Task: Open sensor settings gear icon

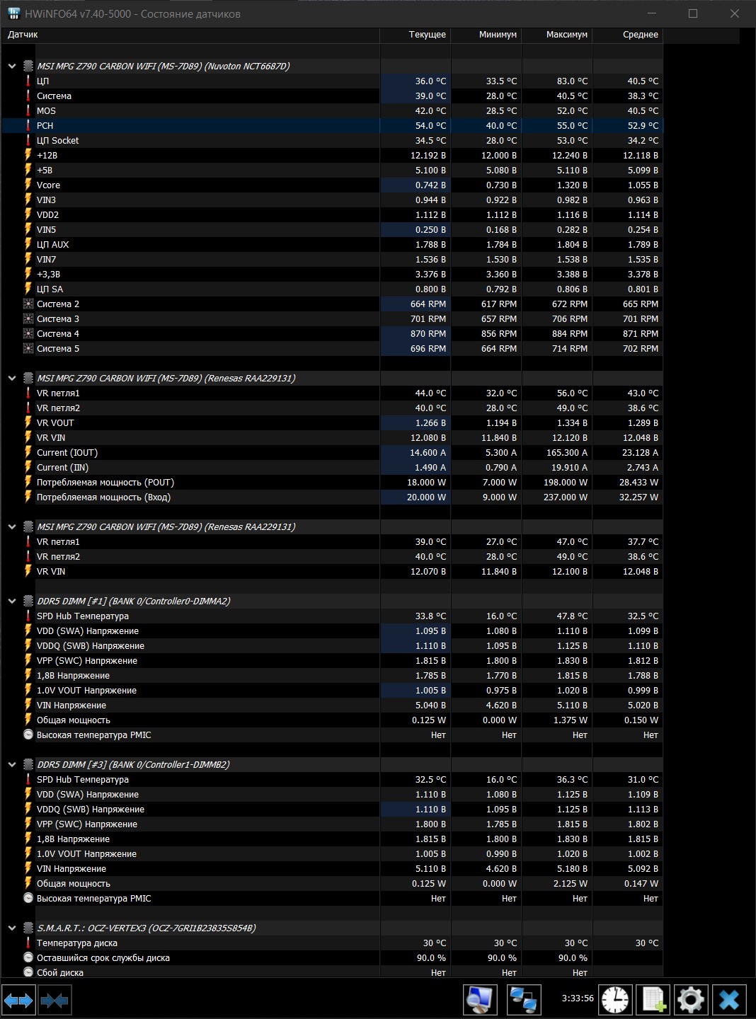Action: (x=691, y=1000)
